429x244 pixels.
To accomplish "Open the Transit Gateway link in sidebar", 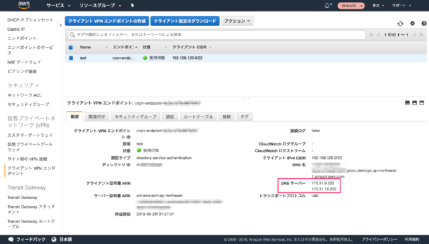I will 22,198.
